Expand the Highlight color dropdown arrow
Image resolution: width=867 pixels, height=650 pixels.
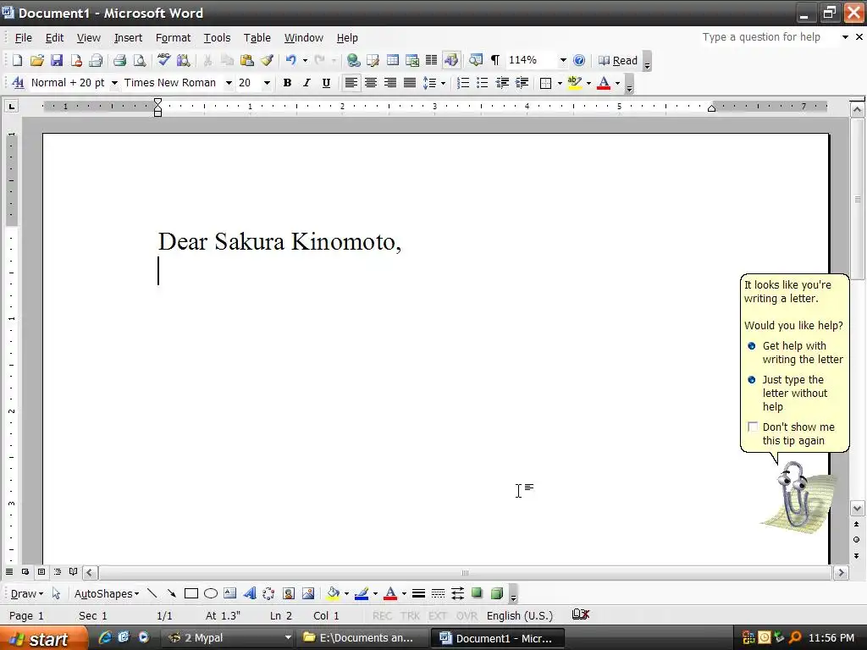[x=589, y=83]
